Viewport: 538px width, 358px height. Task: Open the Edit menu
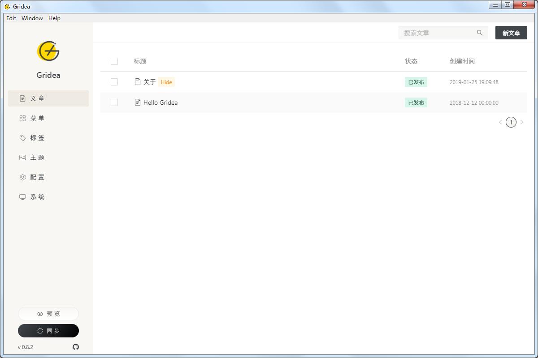[11, 18]
